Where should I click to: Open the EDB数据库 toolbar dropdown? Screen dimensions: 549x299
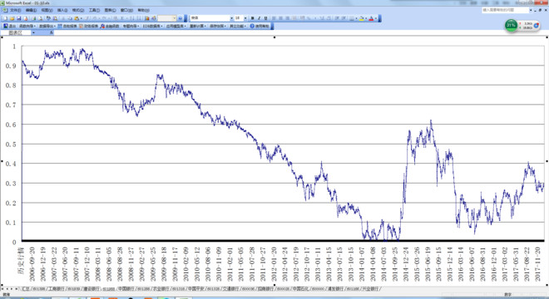point(152,26)
